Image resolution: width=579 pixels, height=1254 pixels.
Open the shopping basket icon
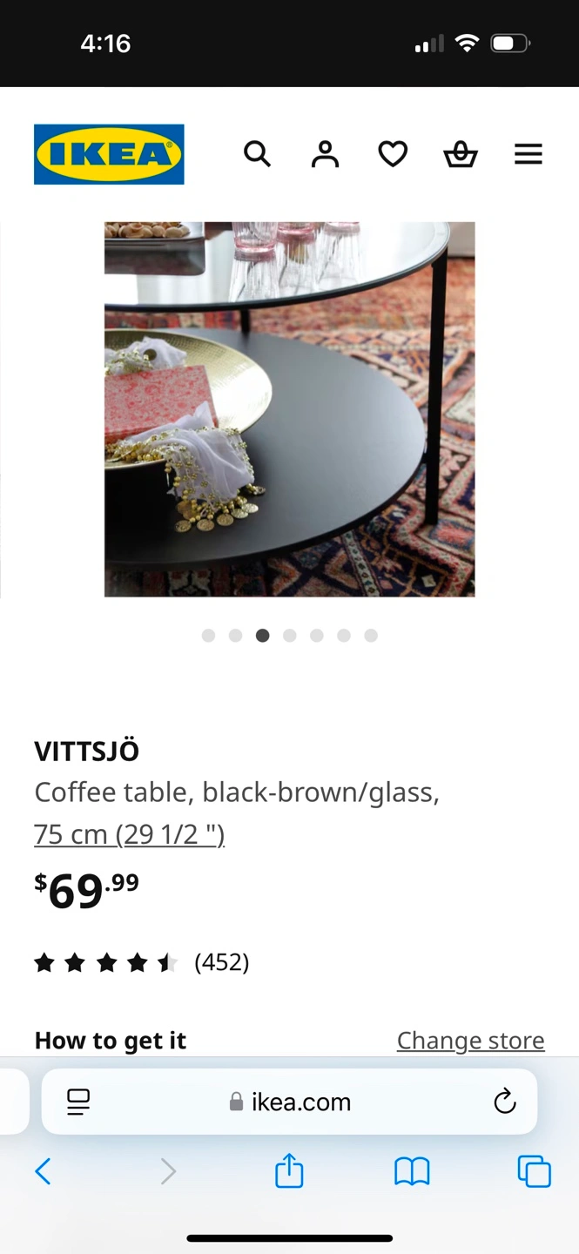pyautogui.click(x=461, y=154)
